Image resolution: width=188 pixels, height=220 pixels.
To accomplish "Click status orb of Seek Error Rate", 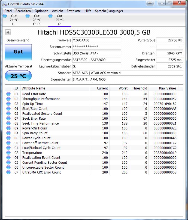I will [x=8, y=118].
